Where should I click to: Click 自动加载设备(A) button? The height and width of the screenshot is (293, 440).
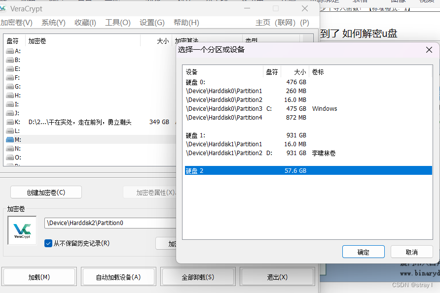pos(118,277)
